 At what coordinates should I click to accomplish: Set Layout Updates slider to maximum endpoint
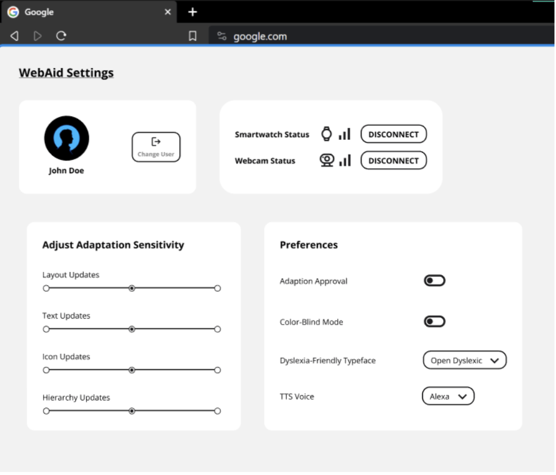[217, 288]
